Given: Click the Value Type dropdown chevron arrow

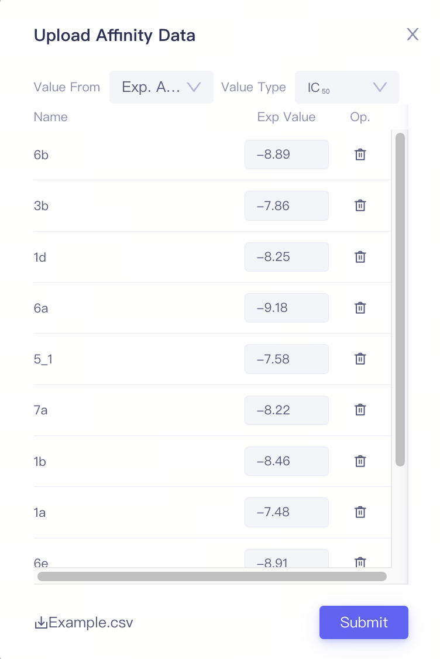Looking at the screenshot, I should pos(380,87).
